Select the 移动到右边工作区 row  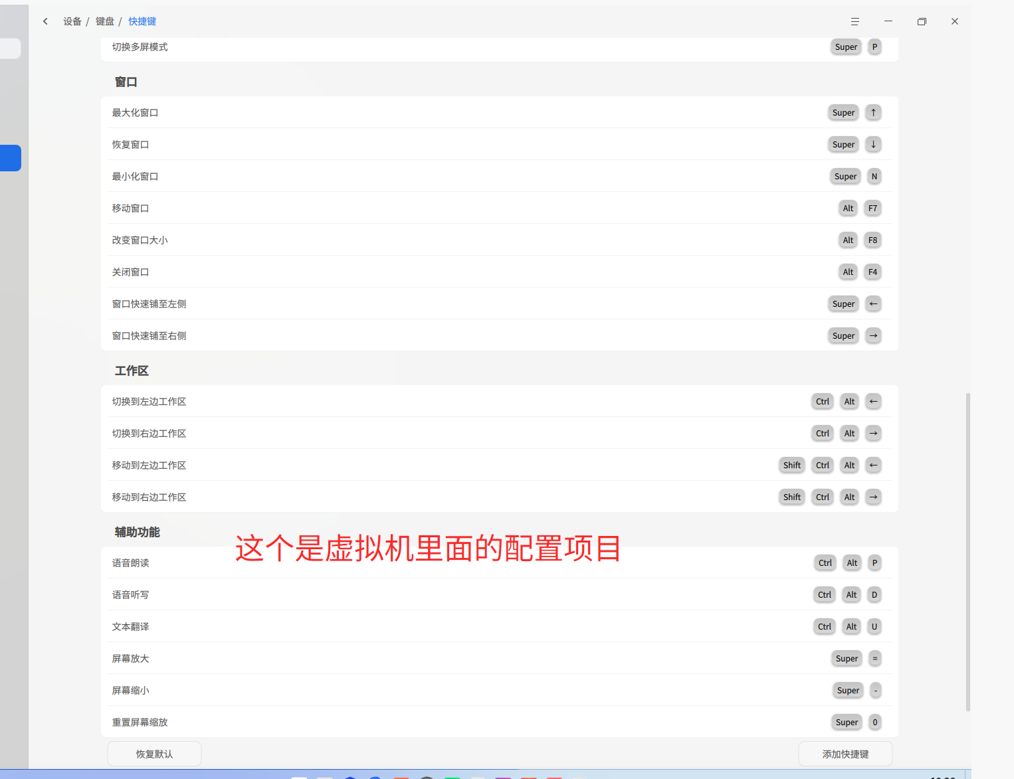500,497
